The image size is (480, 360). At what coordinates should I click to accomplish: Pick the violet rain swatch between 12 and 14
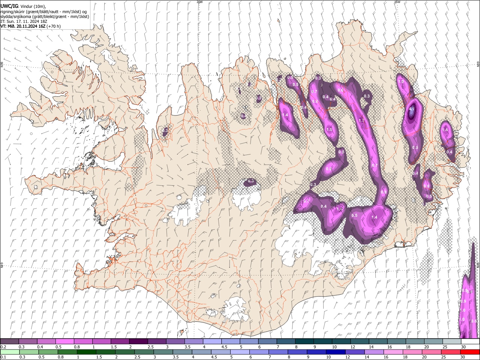(354, 352)
